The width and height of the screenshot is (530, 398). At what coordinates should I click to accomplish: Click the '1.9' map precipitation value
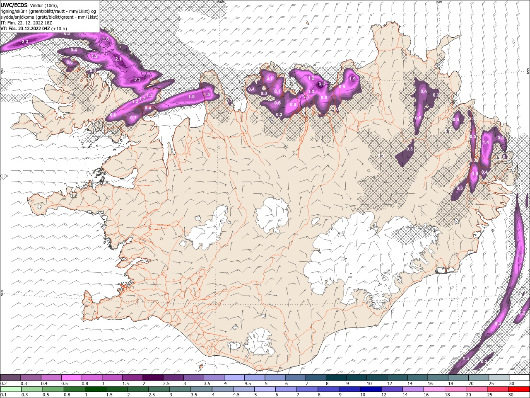click(353, 79)
